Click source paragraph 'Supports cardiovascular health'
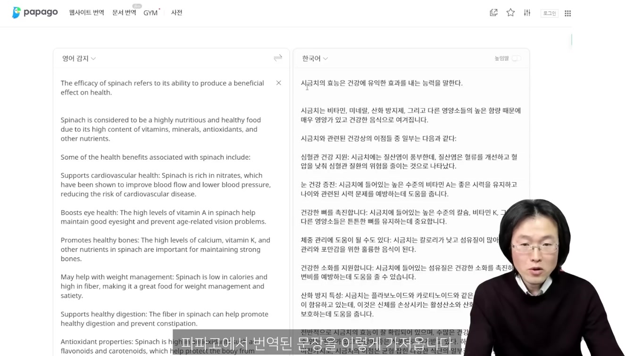634x356 pixels. (166, 185)
